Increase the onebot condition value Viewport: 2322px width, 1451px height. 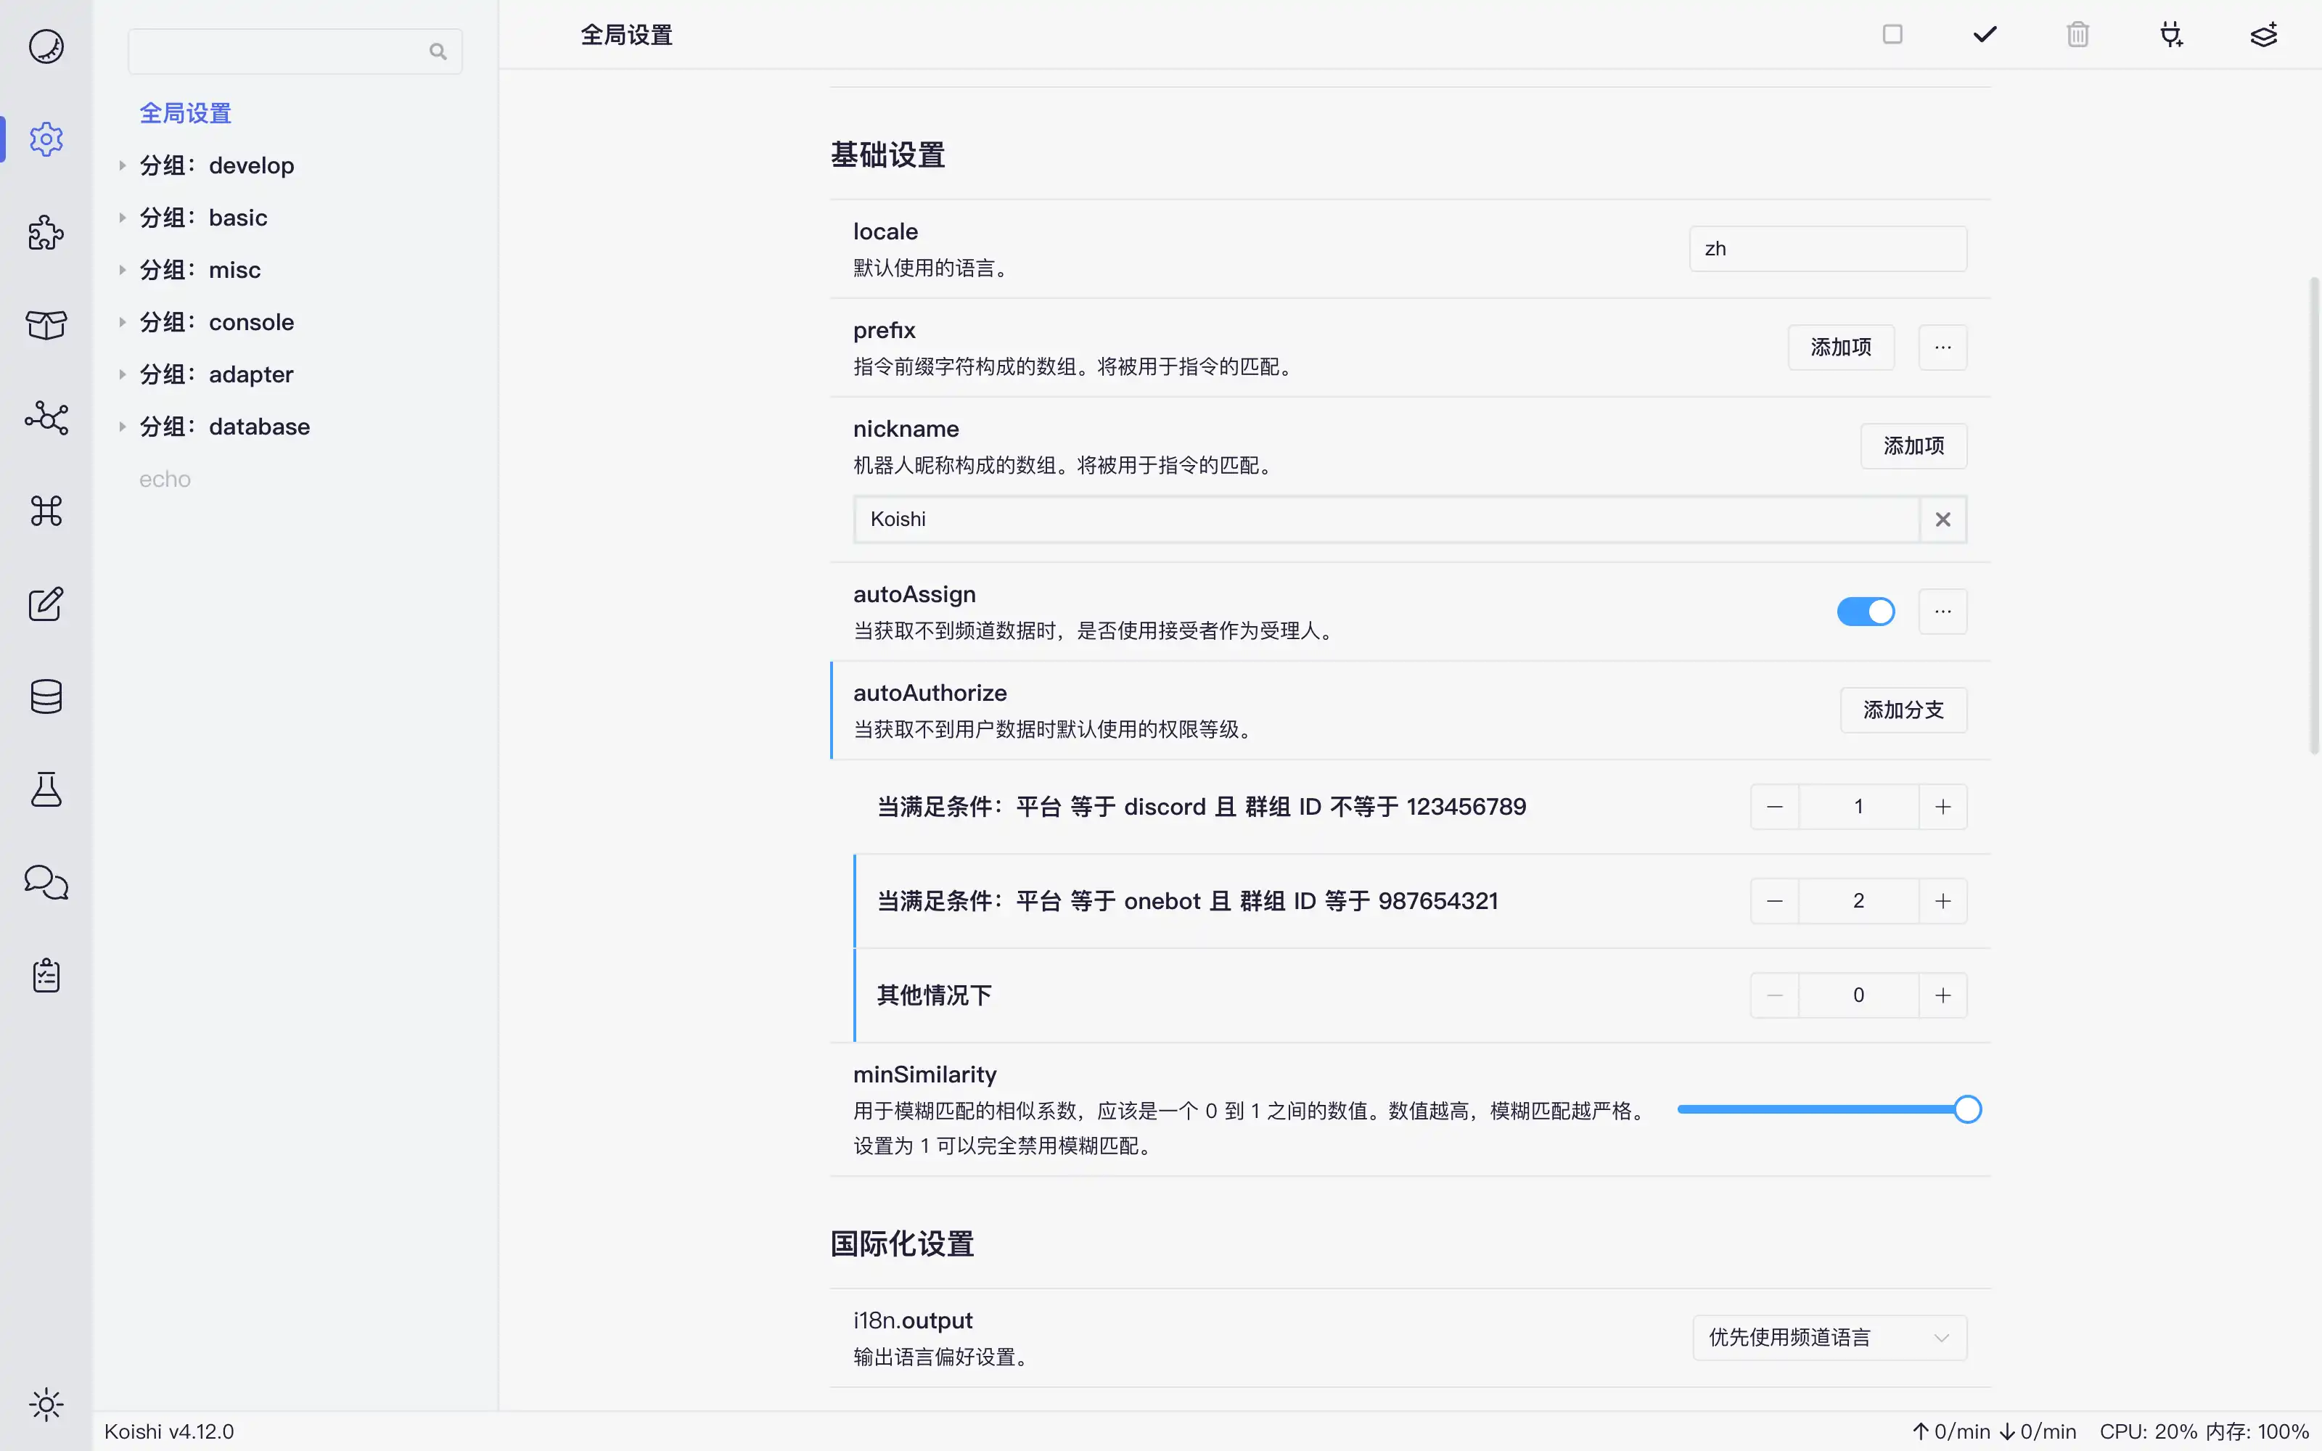[x=1943, y=901]
